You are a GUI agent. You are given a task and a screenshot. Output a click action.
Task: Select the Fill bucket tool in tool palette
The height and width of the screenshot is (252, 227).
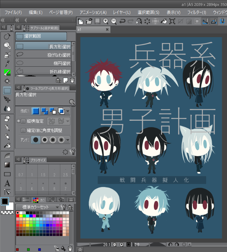coord(7,146)
